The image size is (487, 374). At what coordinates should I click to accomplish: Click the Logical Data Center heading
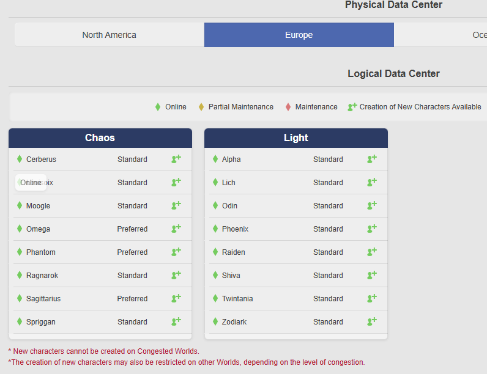pyautogui.click(x=393, y=73)
